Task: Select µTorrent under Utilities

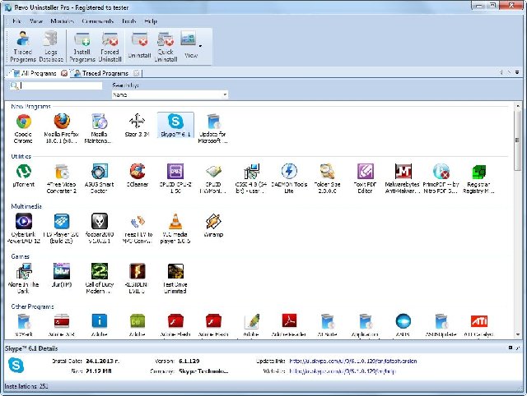Action: click(x=23, y=175)
